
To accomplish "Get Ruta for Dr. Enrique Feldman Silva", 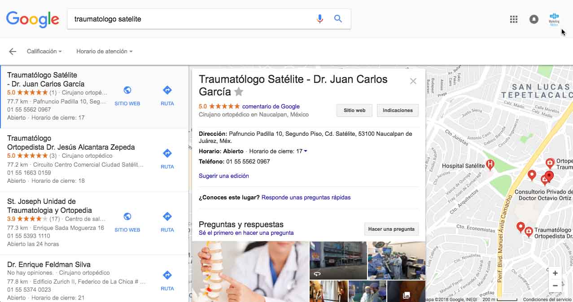I will (167, 281).
